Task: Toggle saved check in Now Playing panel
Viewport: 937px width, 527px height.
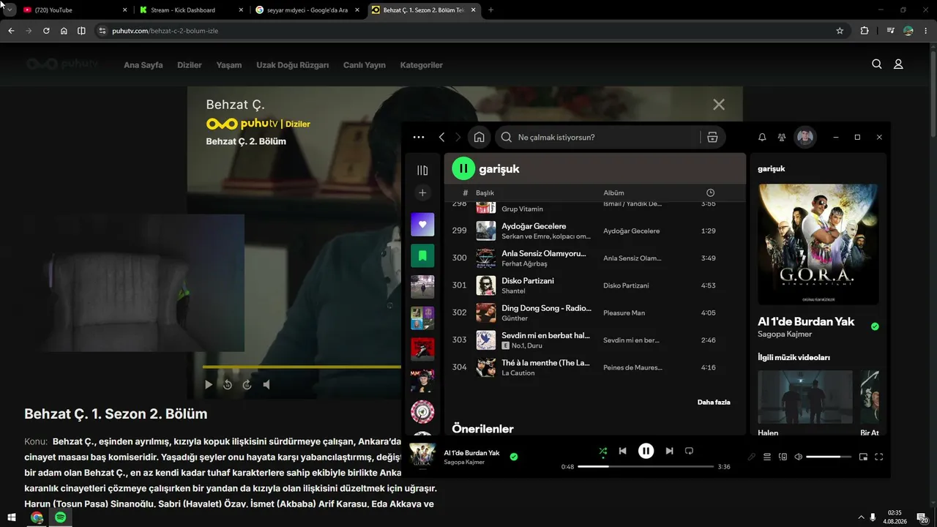Action: (x=875, y=326)
